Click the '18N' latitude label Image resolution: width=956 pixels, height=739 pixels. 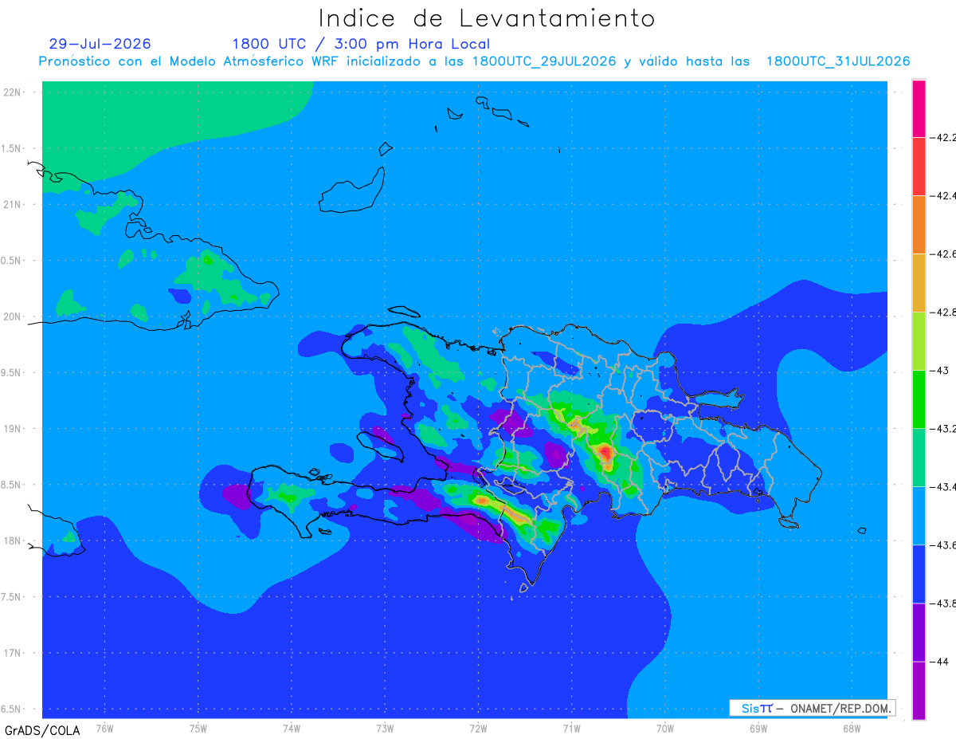13,541
